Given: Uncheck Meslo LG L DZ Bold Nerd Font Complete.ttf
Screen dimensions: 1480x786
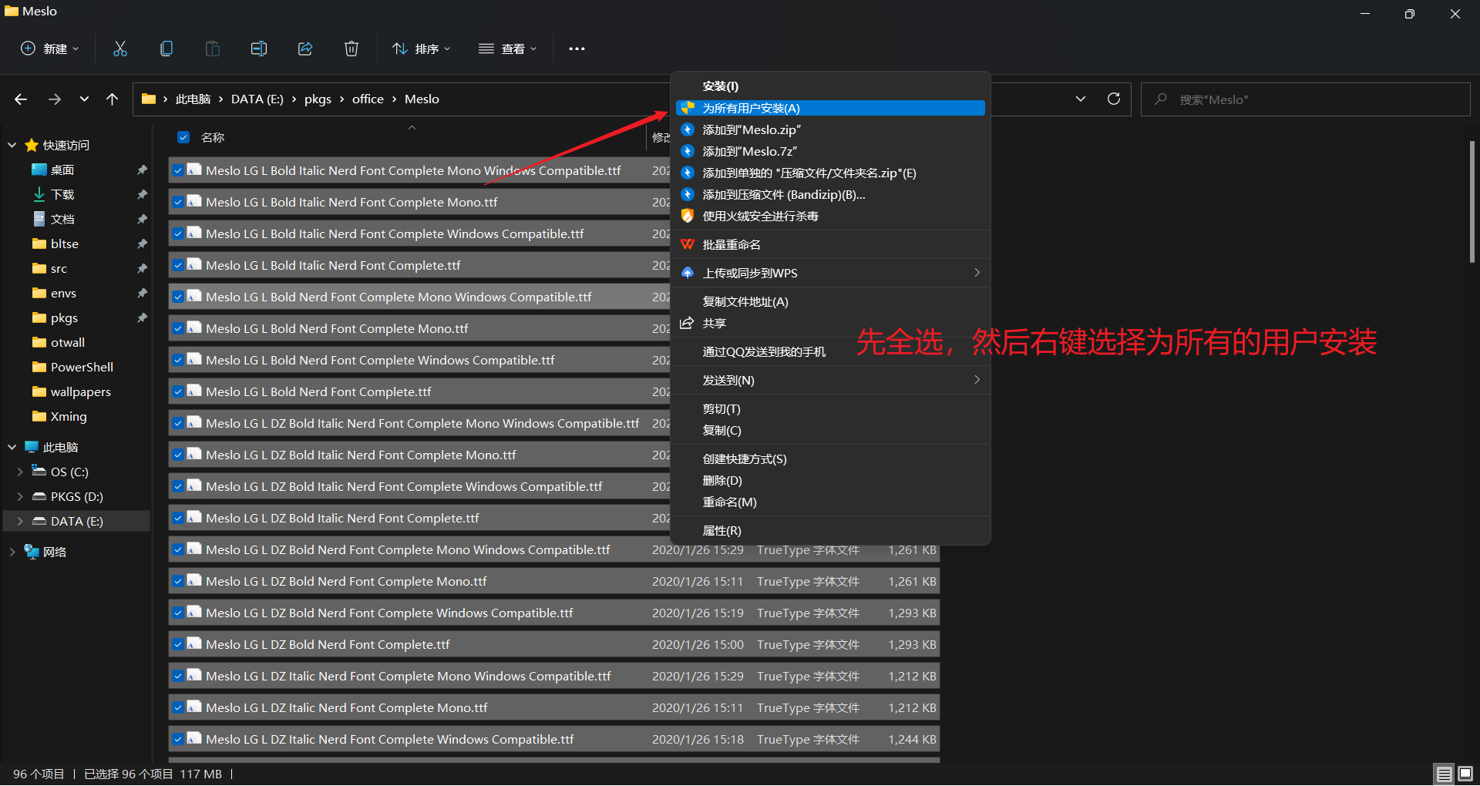Looking at the screenshot, I should (178, 643).
